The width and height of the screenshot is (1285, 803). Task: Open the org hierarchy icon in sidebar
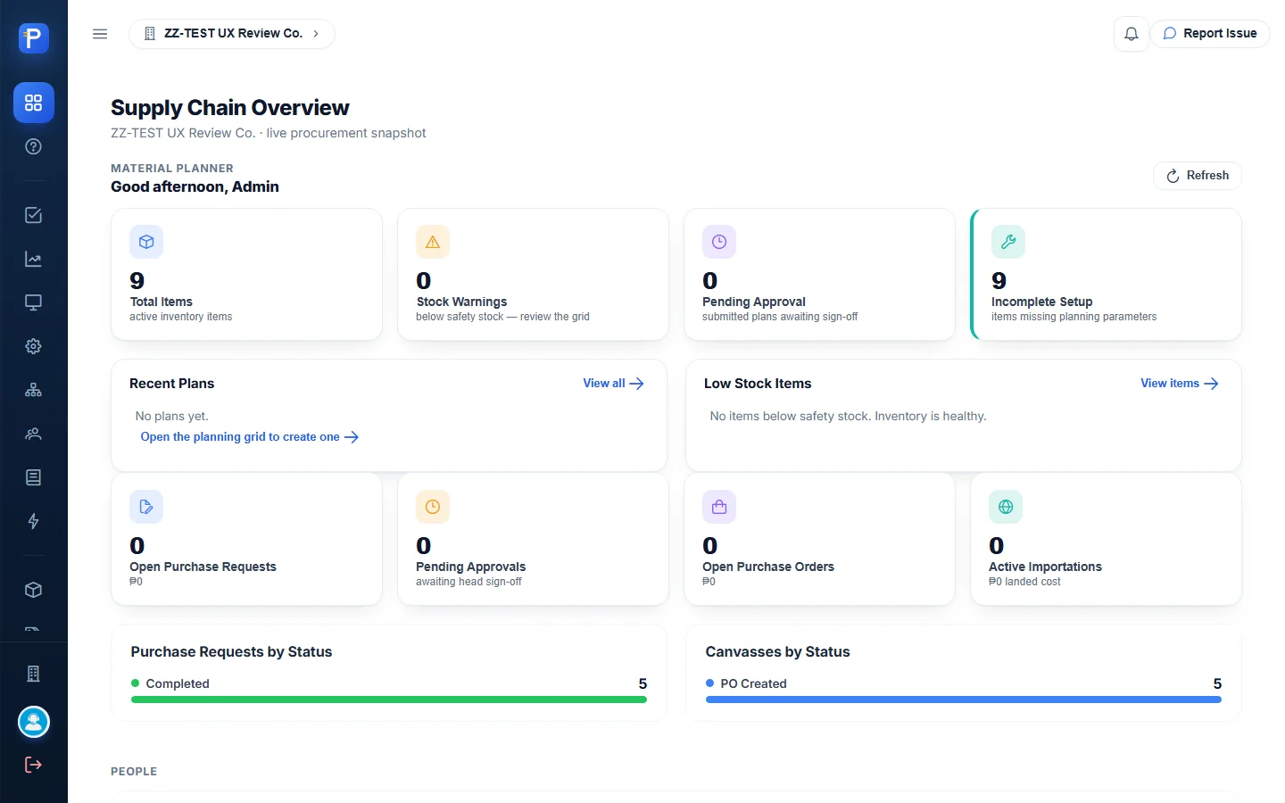(x=34, y=390)
